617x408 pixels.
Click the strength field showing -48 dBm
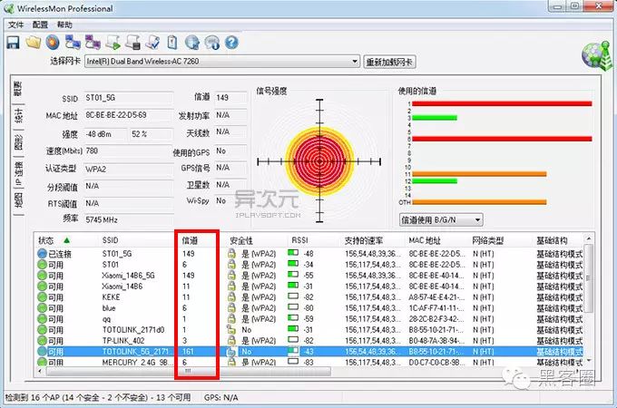point(105,134)
